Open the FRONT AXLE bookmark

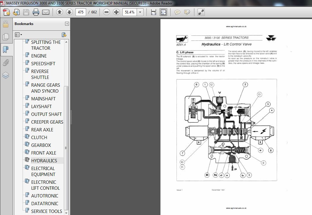(x=44, y=153)
